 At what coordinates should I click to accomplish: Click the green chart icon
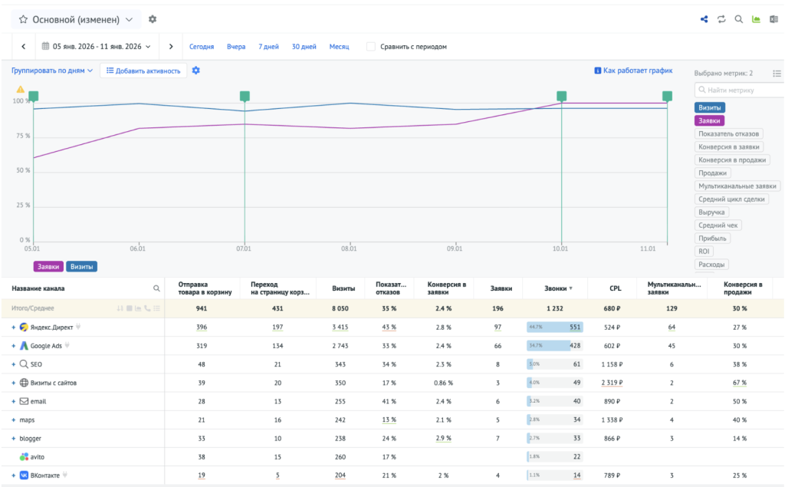click(756, 19)
